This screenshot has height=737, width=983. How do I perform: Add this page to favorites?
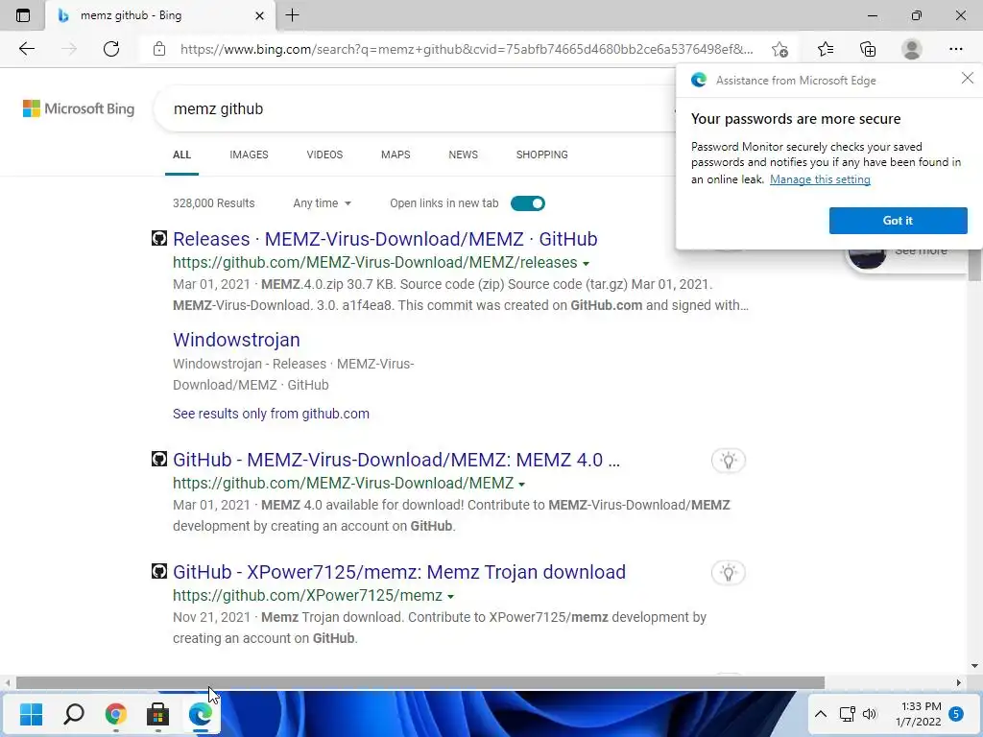pyautogui.click(x=779, y=49)
